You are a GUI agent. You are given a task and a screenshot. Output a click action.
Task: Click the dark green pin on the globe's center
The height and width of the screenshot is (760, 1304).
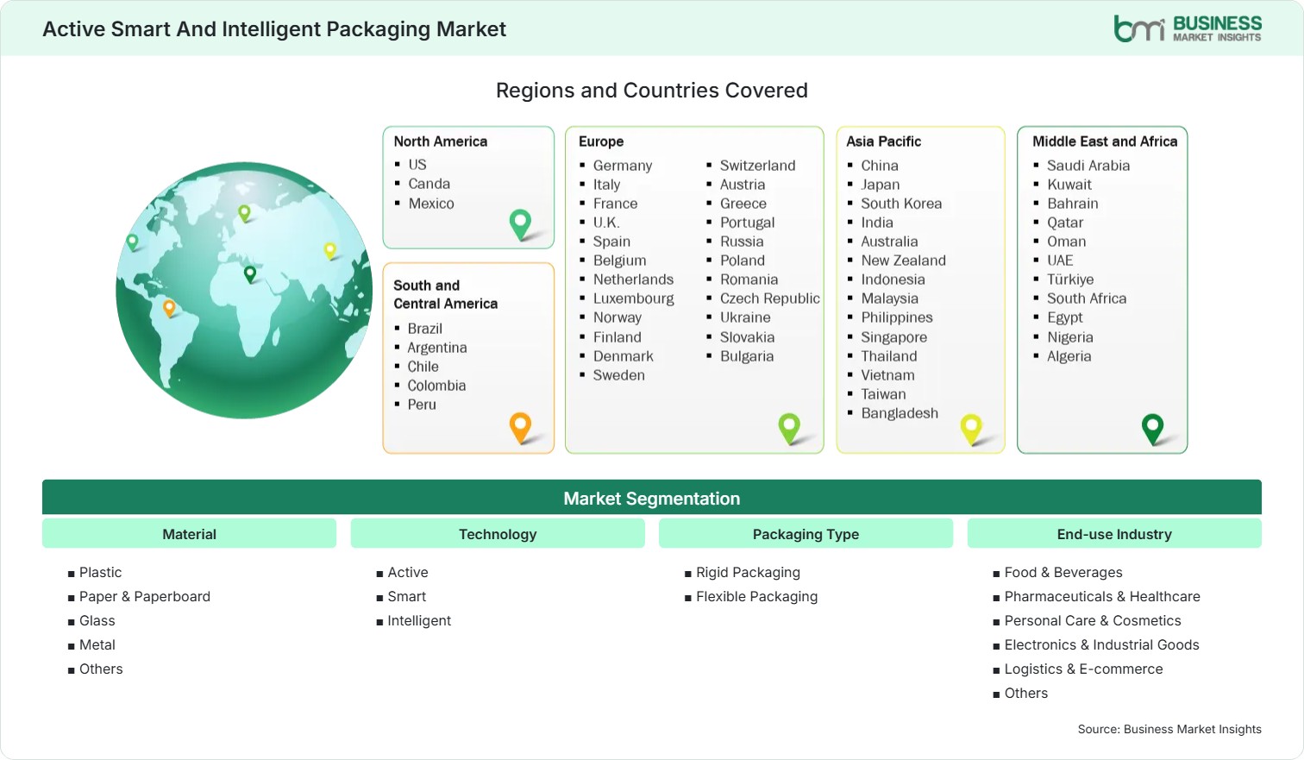[250, 274]
